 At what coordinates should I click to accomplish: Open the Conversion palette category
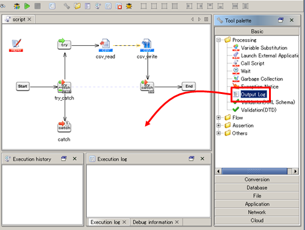(x=257, y=179)
